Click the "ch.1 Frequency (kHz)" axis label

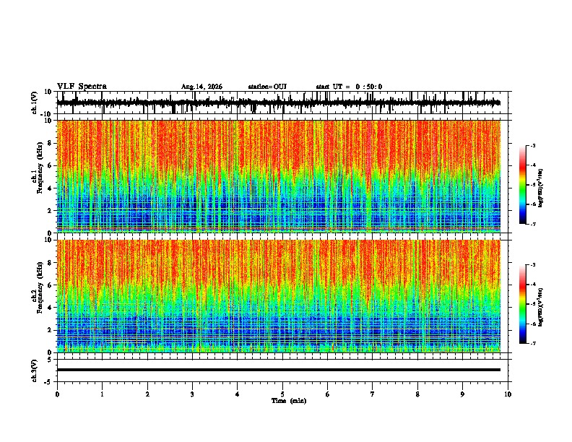coord(38,168)
